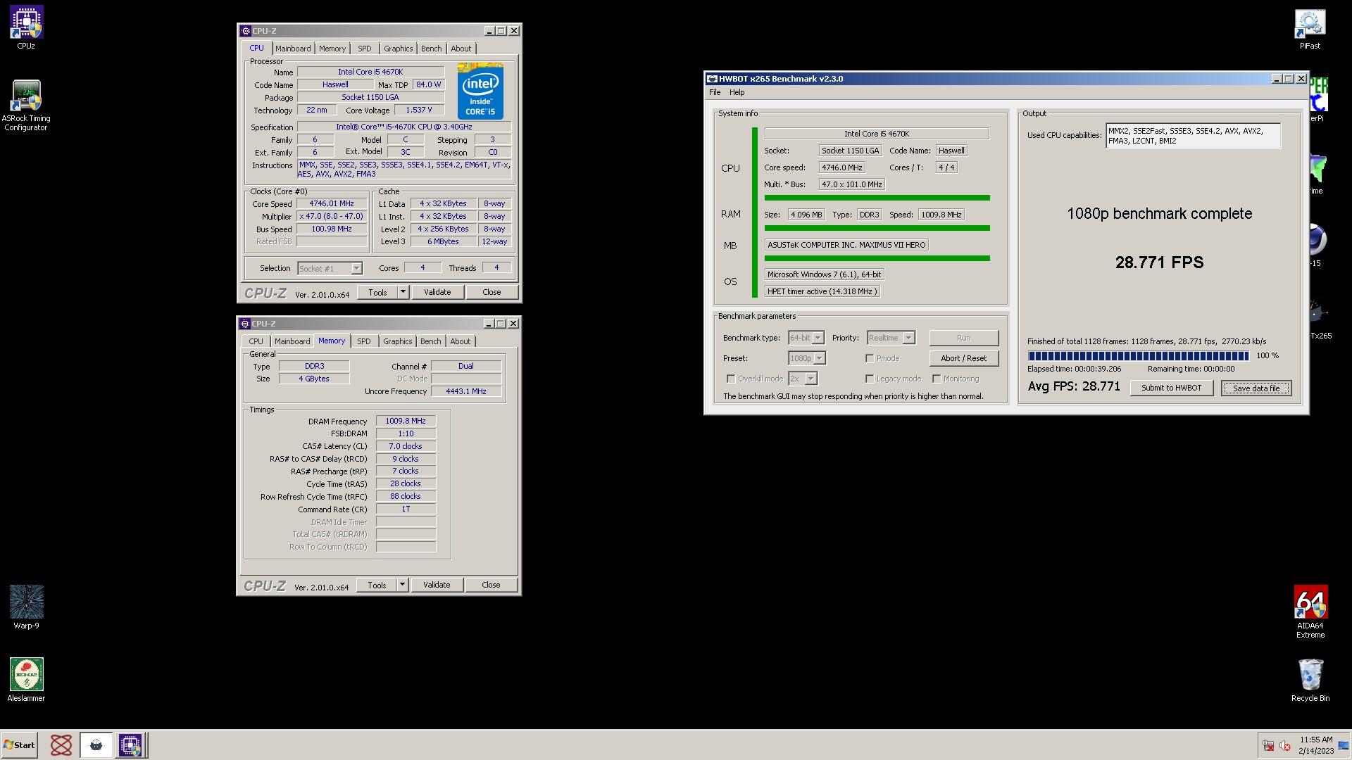The image size is (1352, 760).
Task: Toggle the Monitoring checkbox
Action: tap(937, 379)
